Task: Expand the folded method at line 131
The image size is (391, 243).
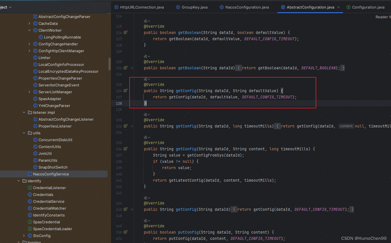Action: (132, 126)
